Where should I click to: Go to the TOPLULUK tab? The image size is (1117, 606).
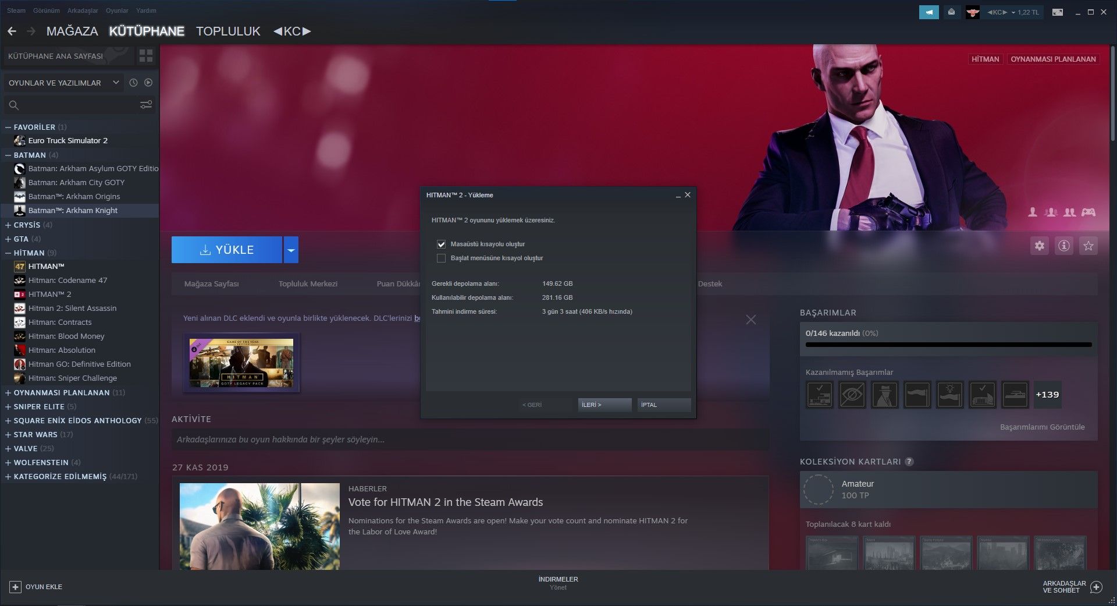point(228,31)
